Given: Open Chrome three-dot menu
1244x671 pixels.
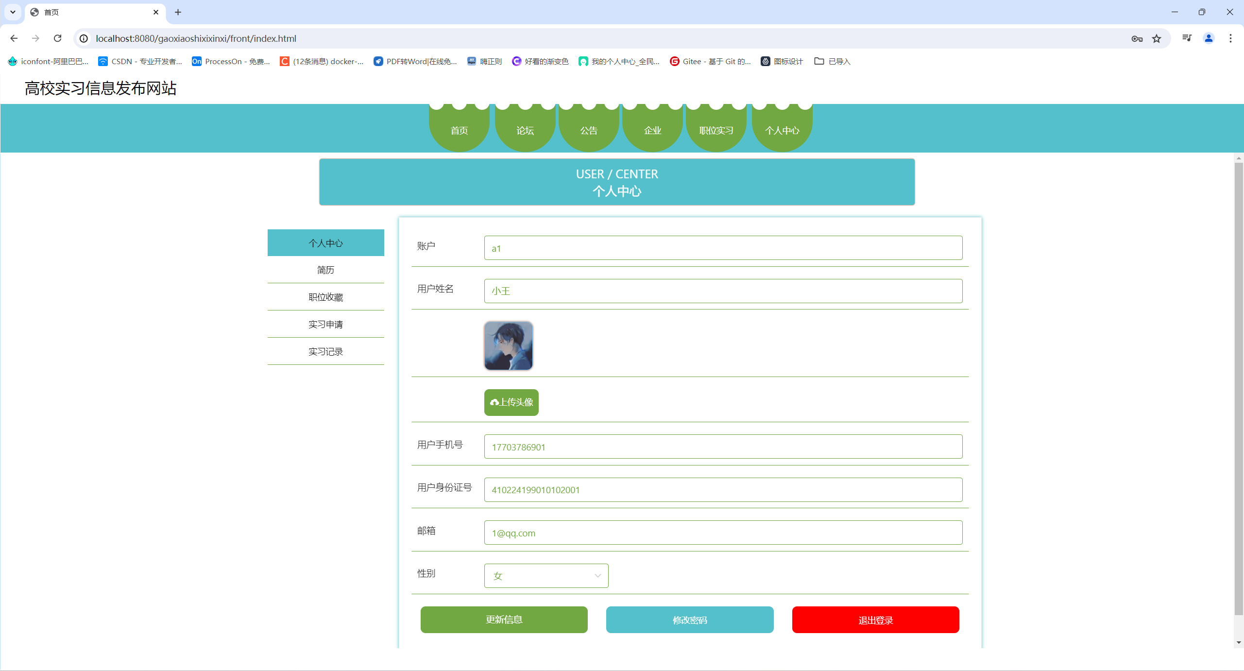Looking at the screenshot, I should click(1230, 38).
